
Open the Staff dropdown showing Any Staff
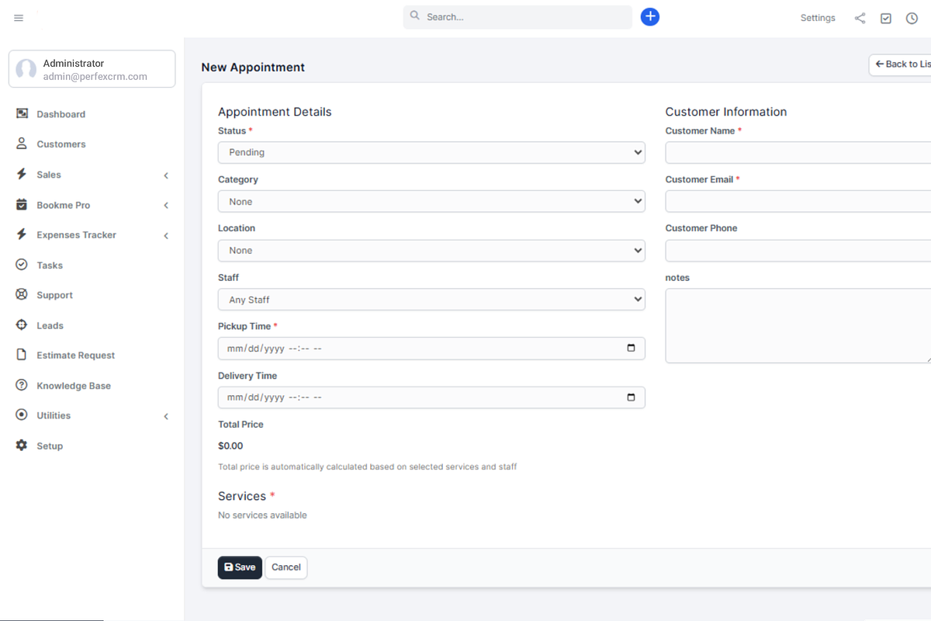431,299
